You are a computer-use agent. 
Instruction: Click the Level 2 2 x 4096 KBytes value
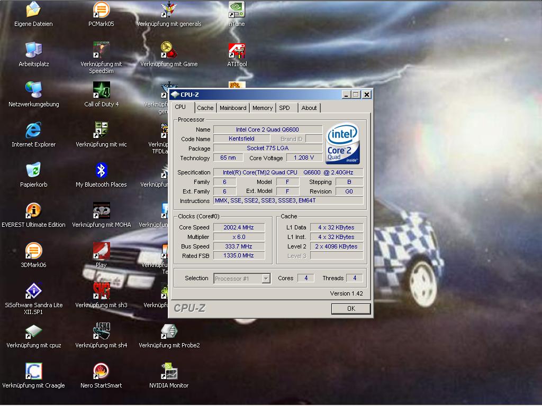[336, 246]
